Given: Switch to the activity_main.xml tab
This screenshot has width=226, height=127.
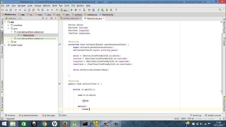Looking at the screenshot, I should [71, 18].
